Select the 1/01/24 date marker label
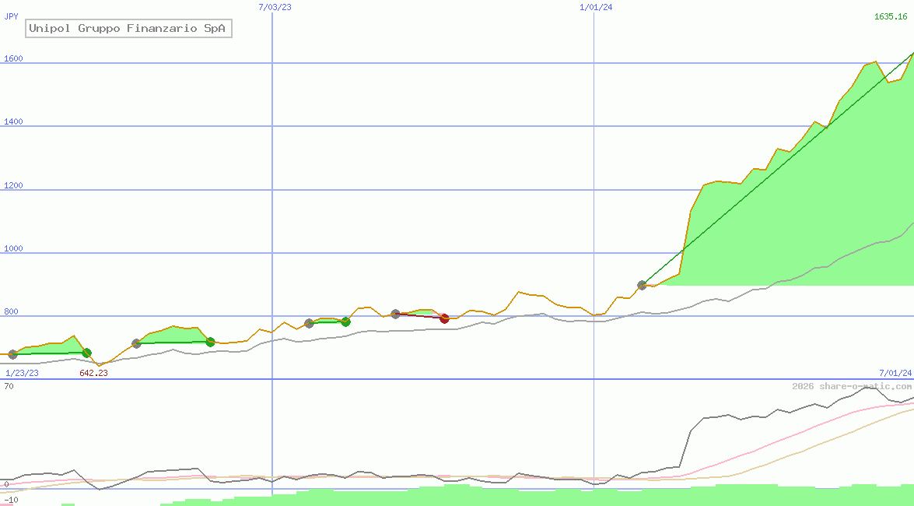Image resolution: width=914 pixels, height=506 pixels. pos(596,7)
